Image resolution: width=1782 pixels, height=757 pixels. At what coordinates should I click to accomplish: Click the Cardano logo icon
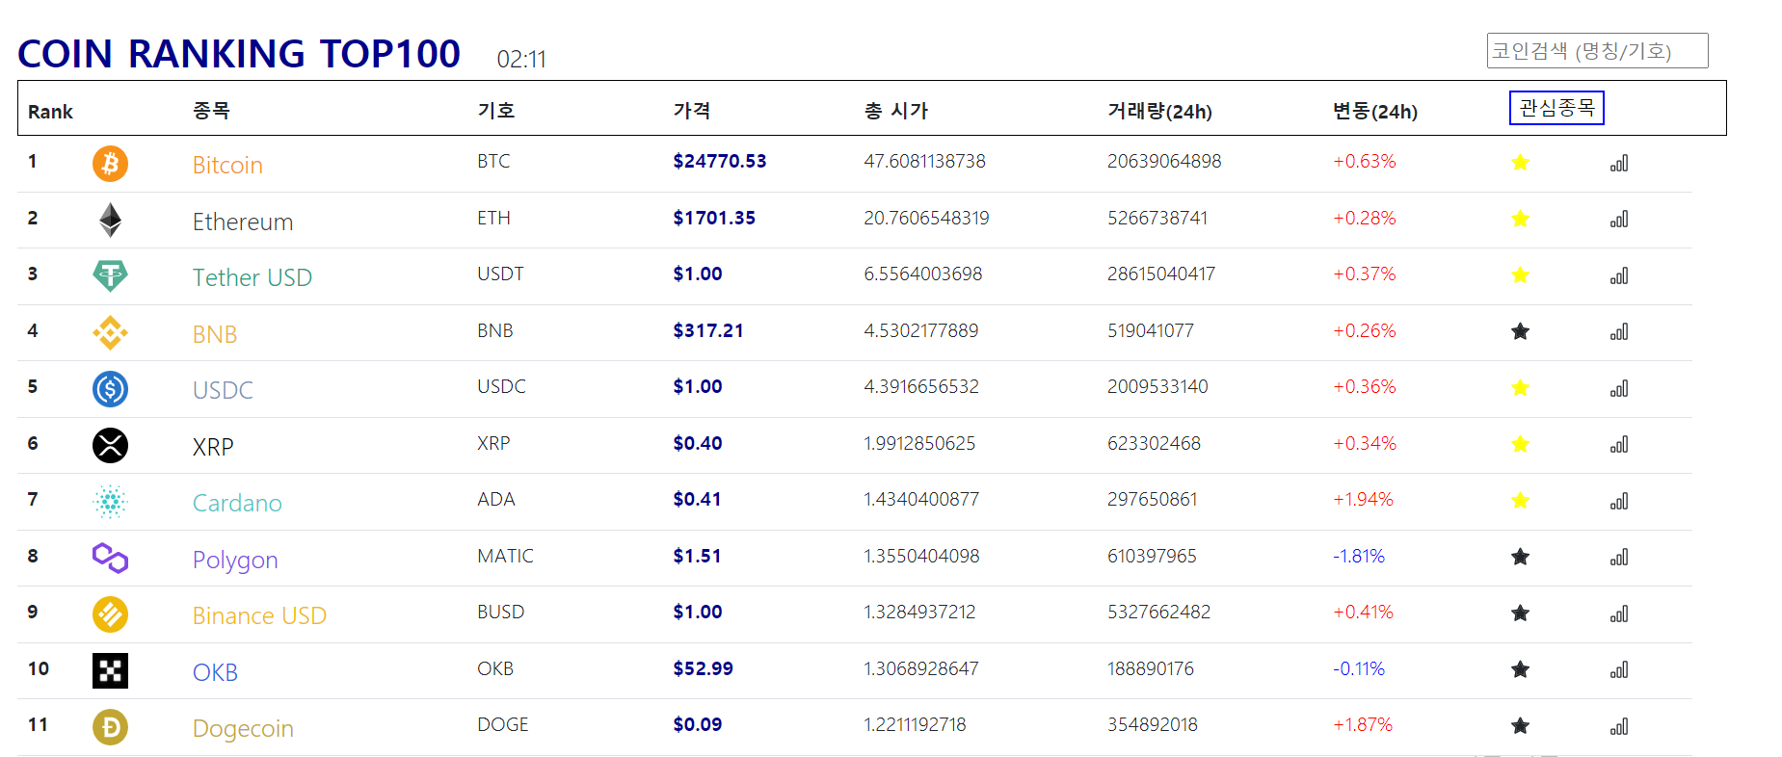click(x=110, y=502)
